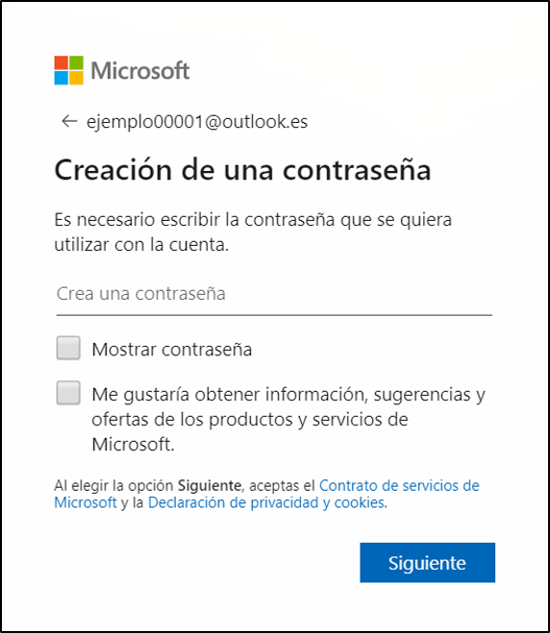
Task: Click the blue square of the Microsoft logo
Action: 61,79
